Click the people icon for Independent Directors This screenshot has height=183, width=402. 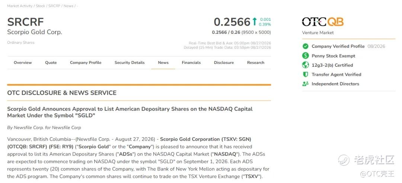point(305,84)
